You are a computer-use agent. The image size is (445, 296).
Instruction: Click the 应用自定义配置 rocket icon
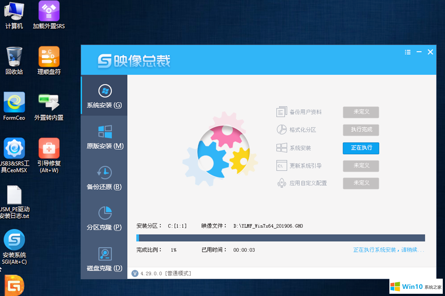point(282,183)
